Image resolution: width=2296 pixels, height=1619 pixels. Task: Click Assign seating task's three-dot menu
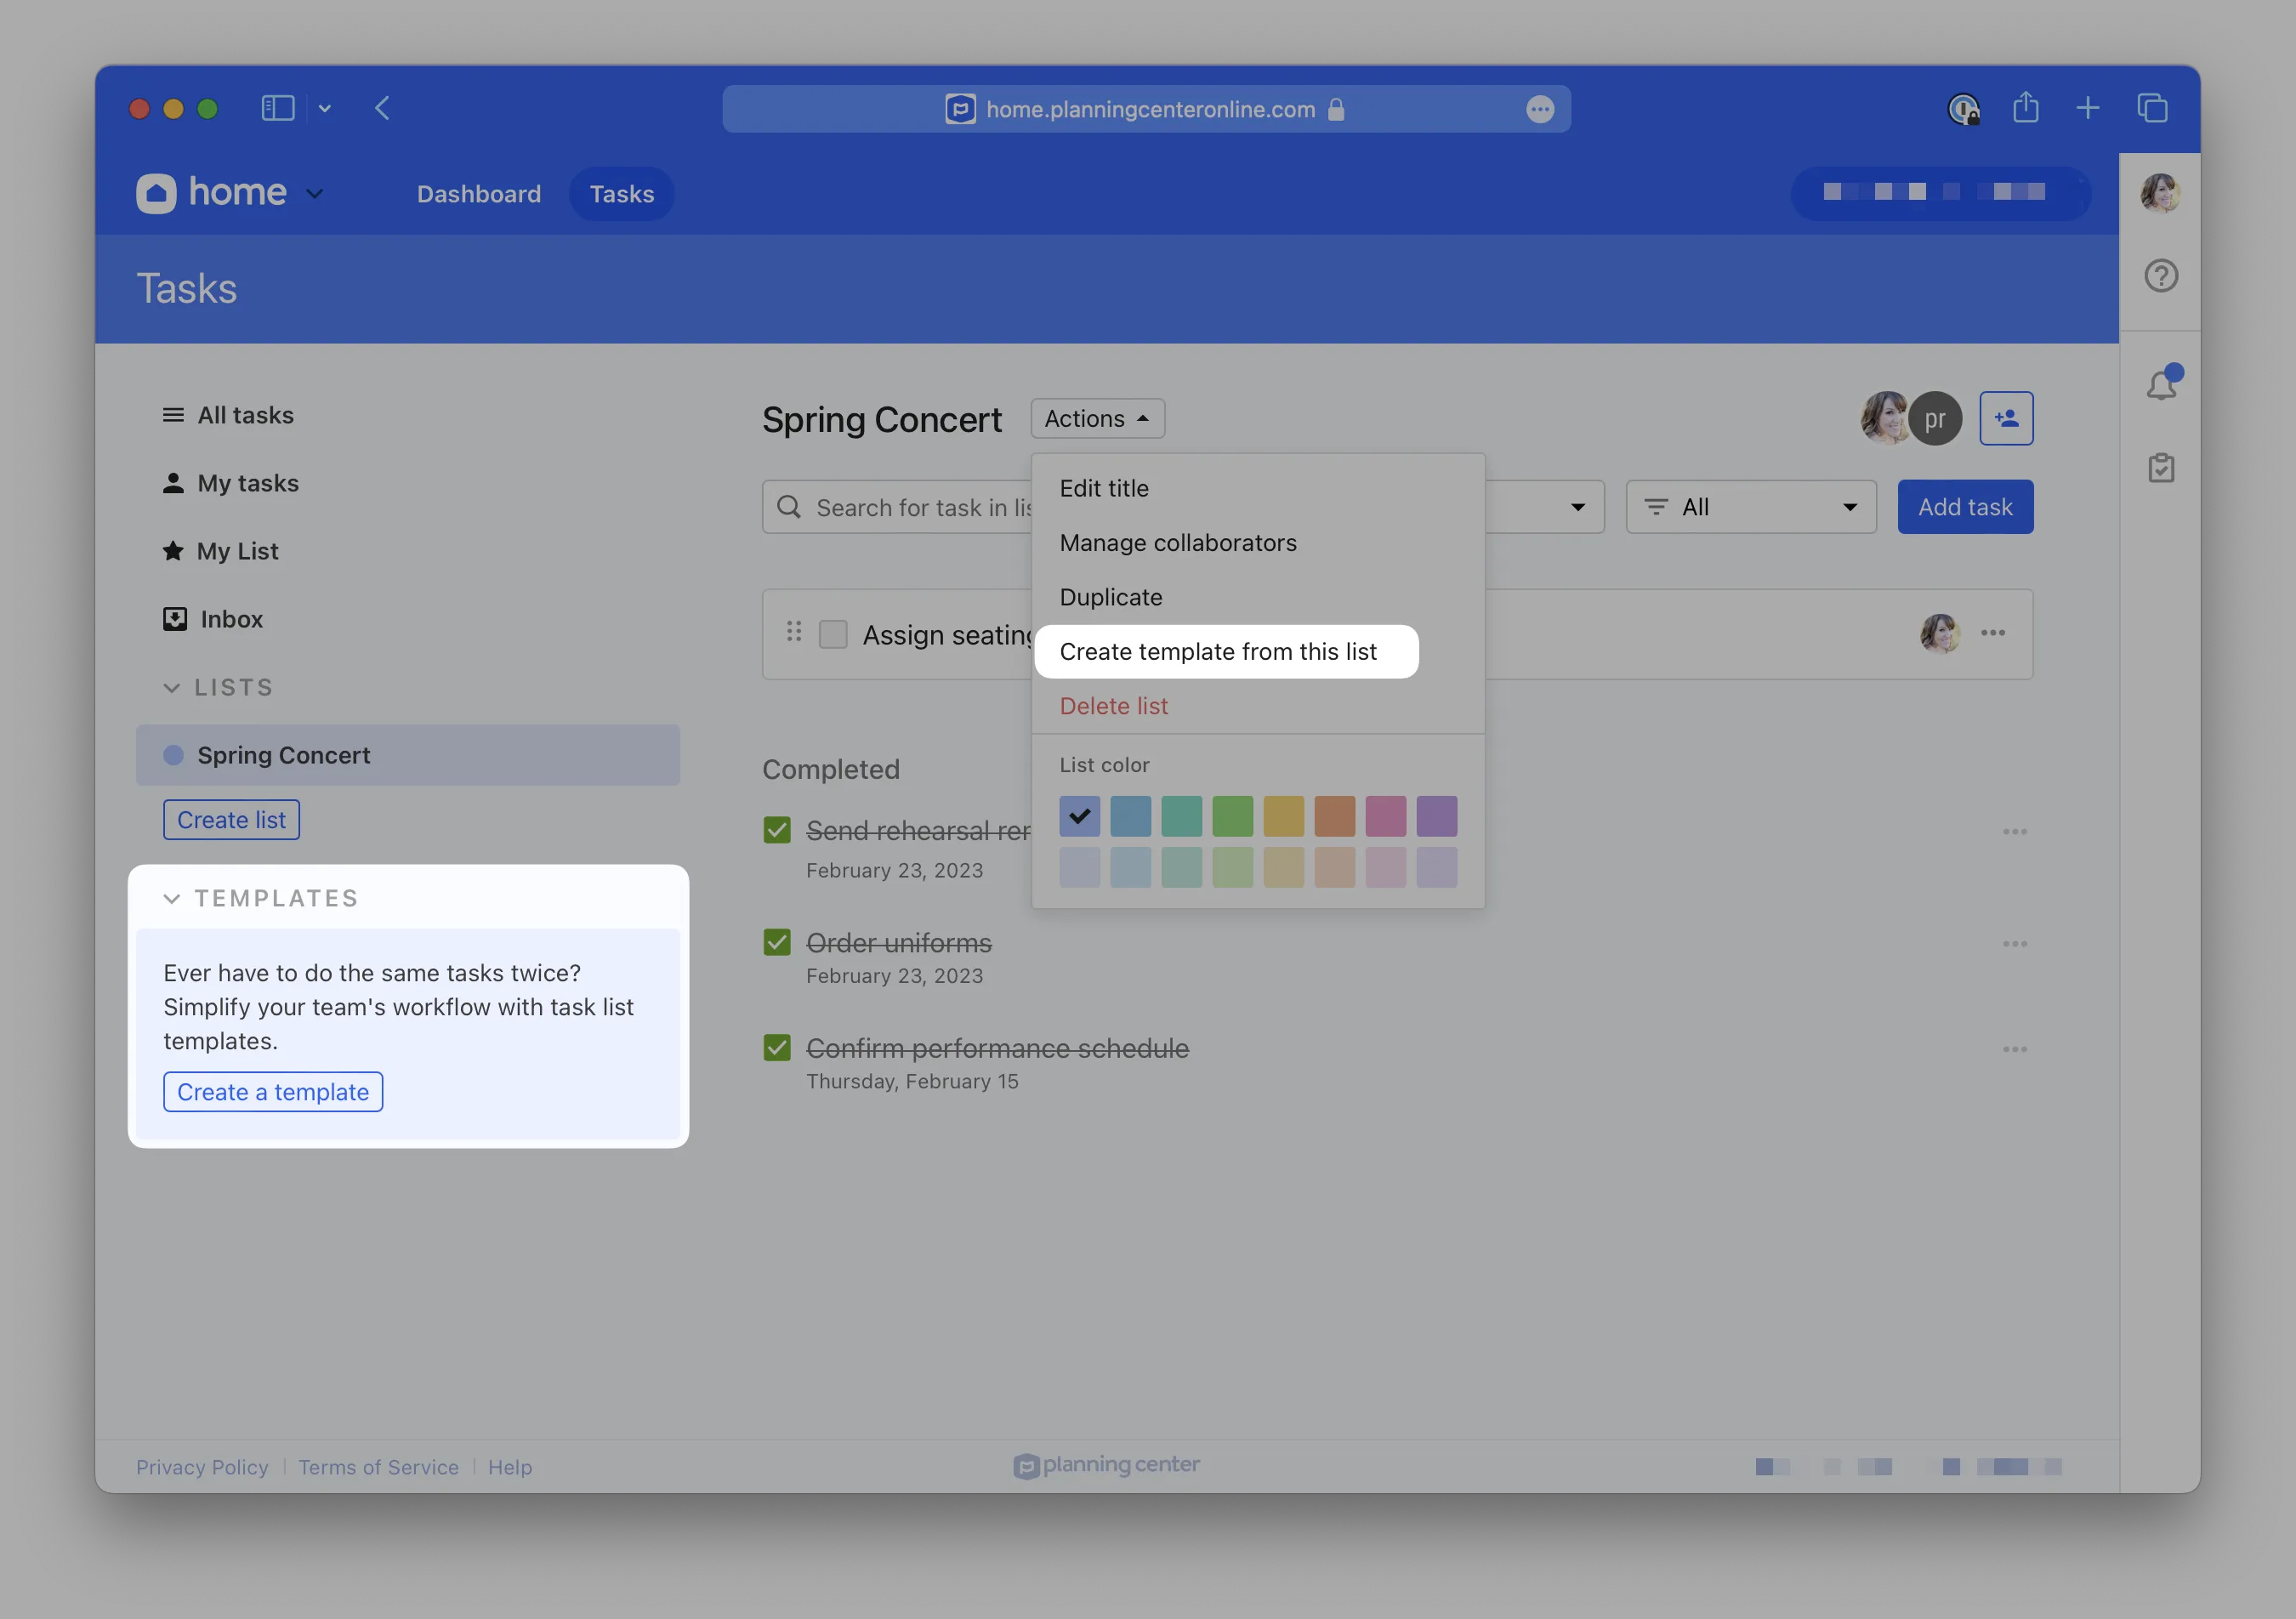1992,633
